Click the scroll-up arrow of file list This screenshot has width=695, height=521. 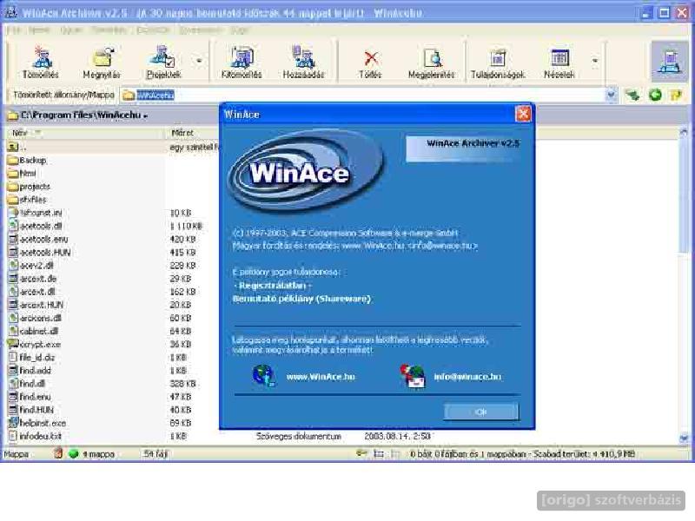tap(683, 133)
